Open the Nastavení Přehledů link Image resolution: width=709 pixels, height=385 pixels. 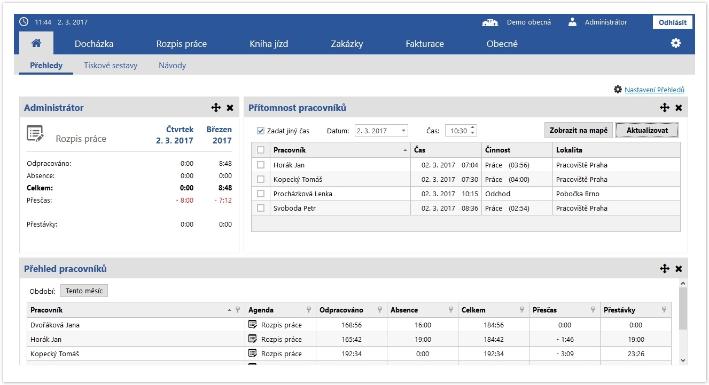click(x=654, y=90)
